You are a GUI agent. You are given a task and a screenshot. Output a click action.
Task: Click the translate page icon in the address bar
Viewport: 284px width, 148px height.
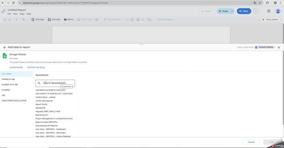(255, 3)
